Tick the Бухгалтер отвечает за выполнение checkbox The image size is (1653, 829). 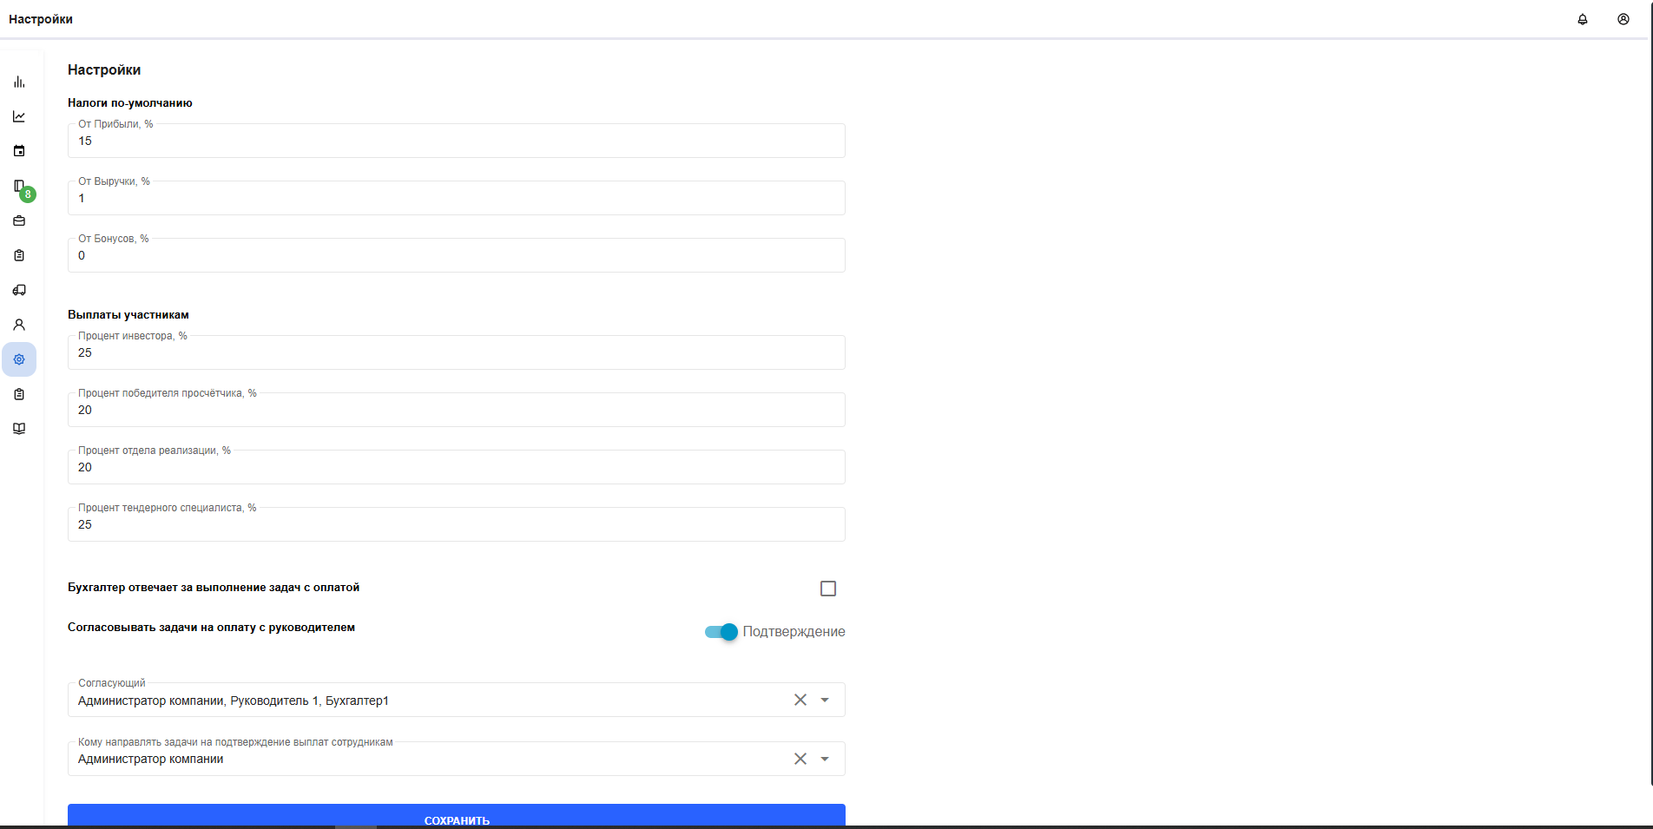click(x=828, y=589)
